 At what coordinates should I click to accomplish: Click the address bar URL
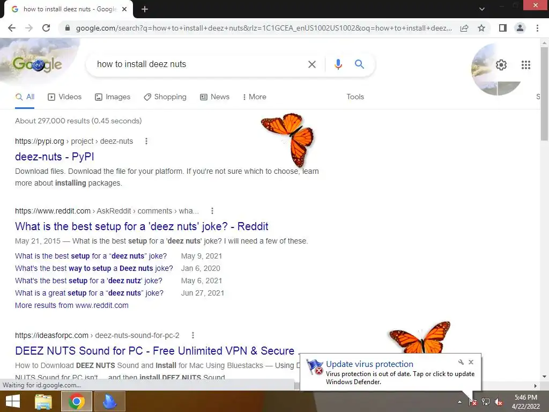(x=264, y=28)
